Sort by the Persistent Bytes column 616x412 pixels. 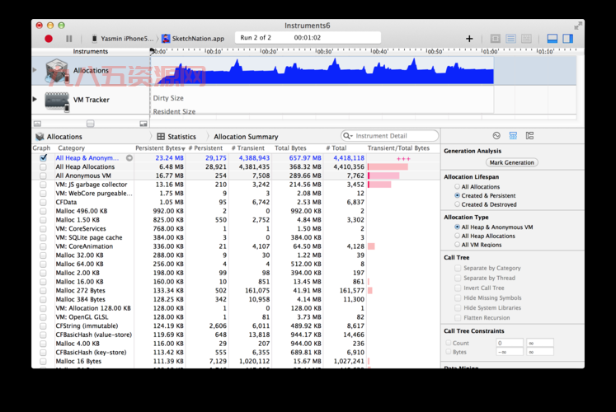point(160,148)
